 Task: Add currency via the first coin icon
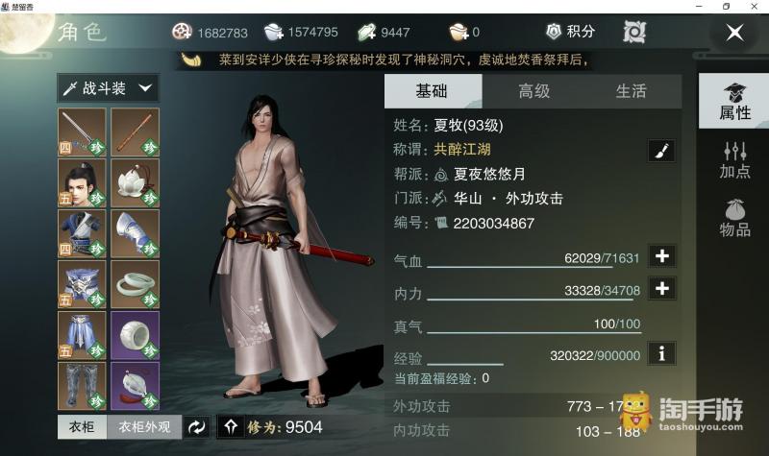pos(182,32)
